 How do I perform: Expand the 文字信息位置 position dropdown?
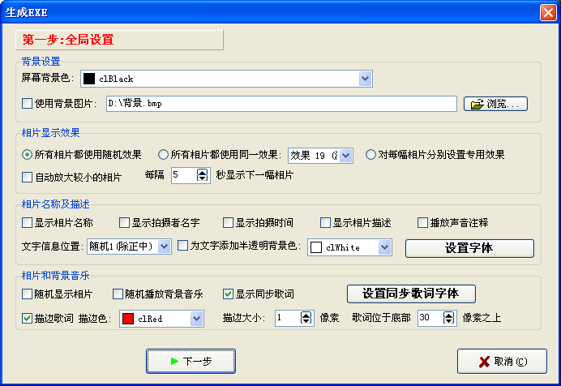pyautogui.click(x=165, y=247)
